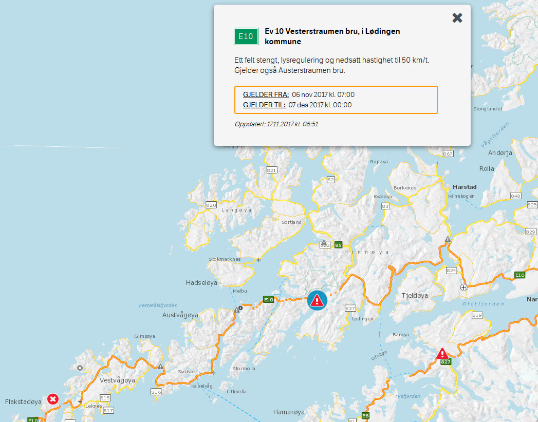
Task: Click the green E6 road shield
Action: click(365, 415)
